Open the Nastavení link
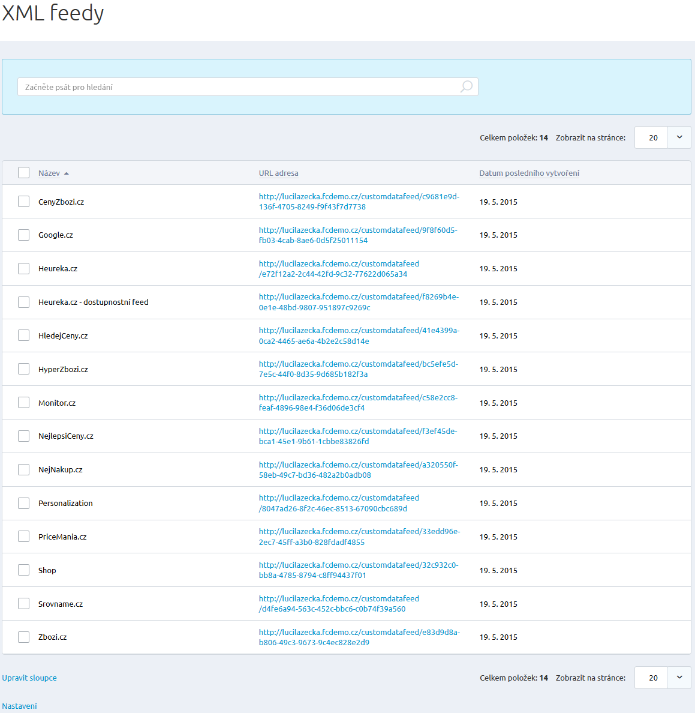 coord(20,706)
